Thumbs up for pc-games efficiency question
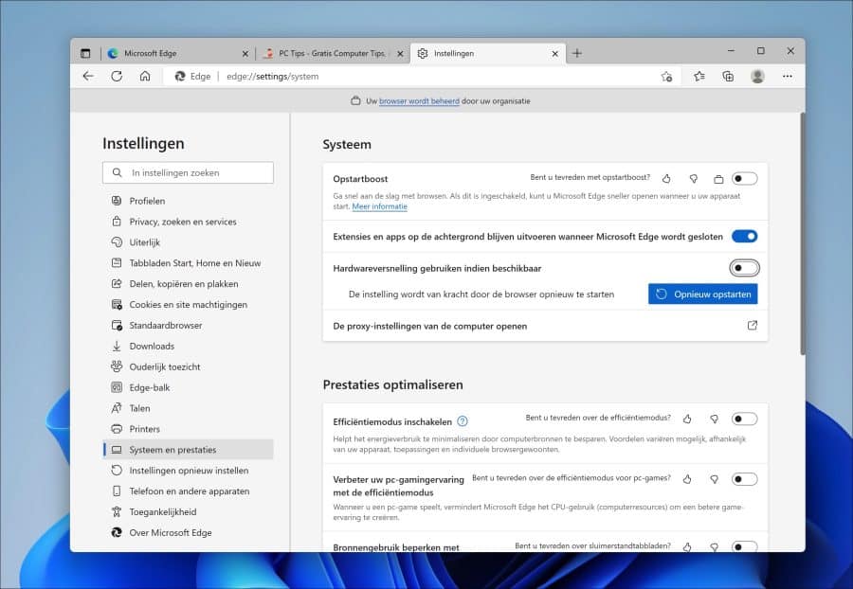The image size is (853, 589). 687,479
